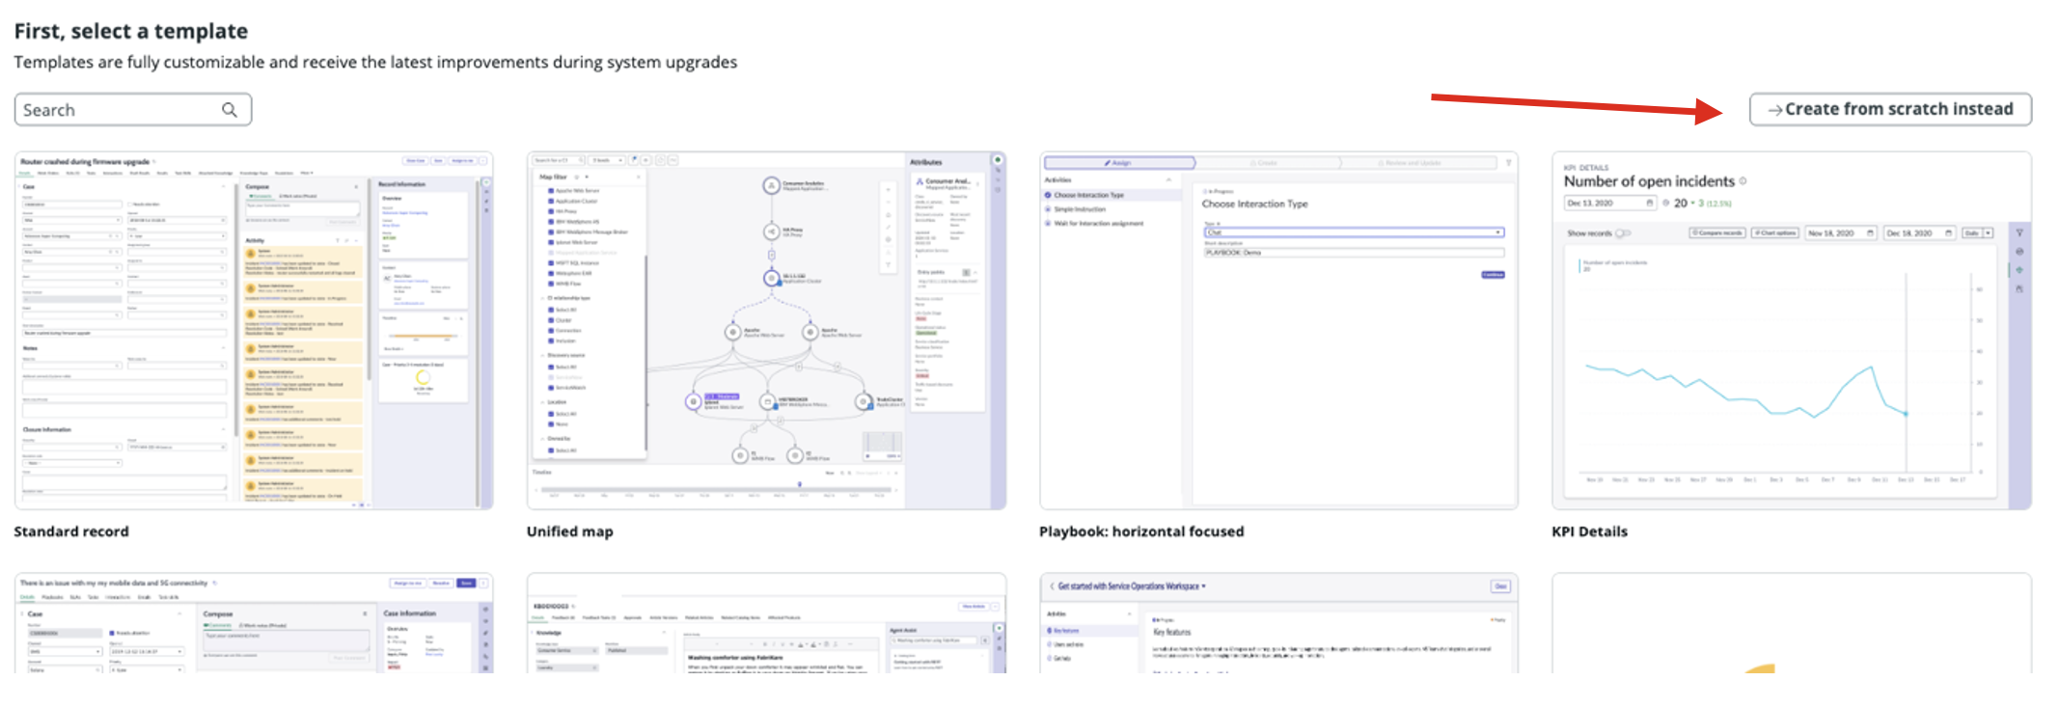
Task: Click the Standard record template title
Action: [x=71, y=531]
